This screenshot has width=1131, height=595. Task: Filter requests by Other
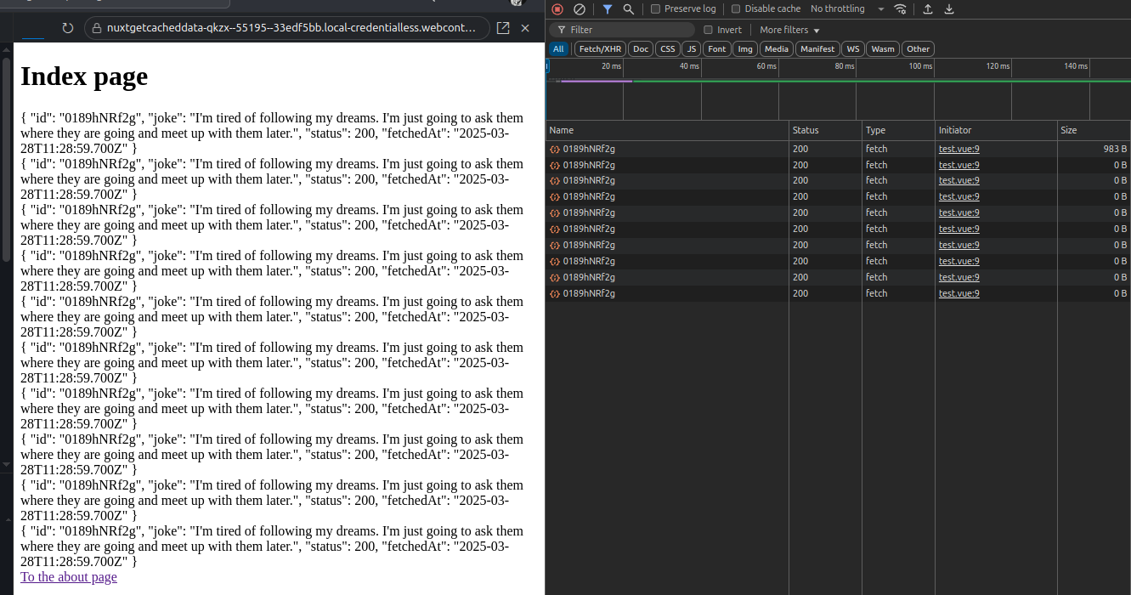click(918, 49)
